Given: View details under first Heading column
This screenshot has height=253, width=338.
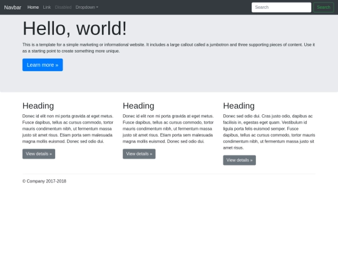Looking at the screenshot, I should (39, 154).
